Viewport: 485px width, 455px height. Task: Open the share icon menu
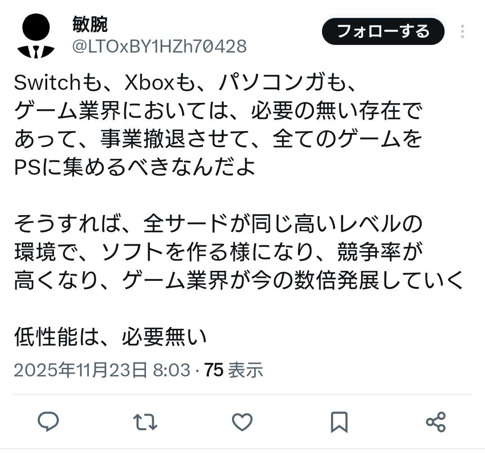coord(436,422)
